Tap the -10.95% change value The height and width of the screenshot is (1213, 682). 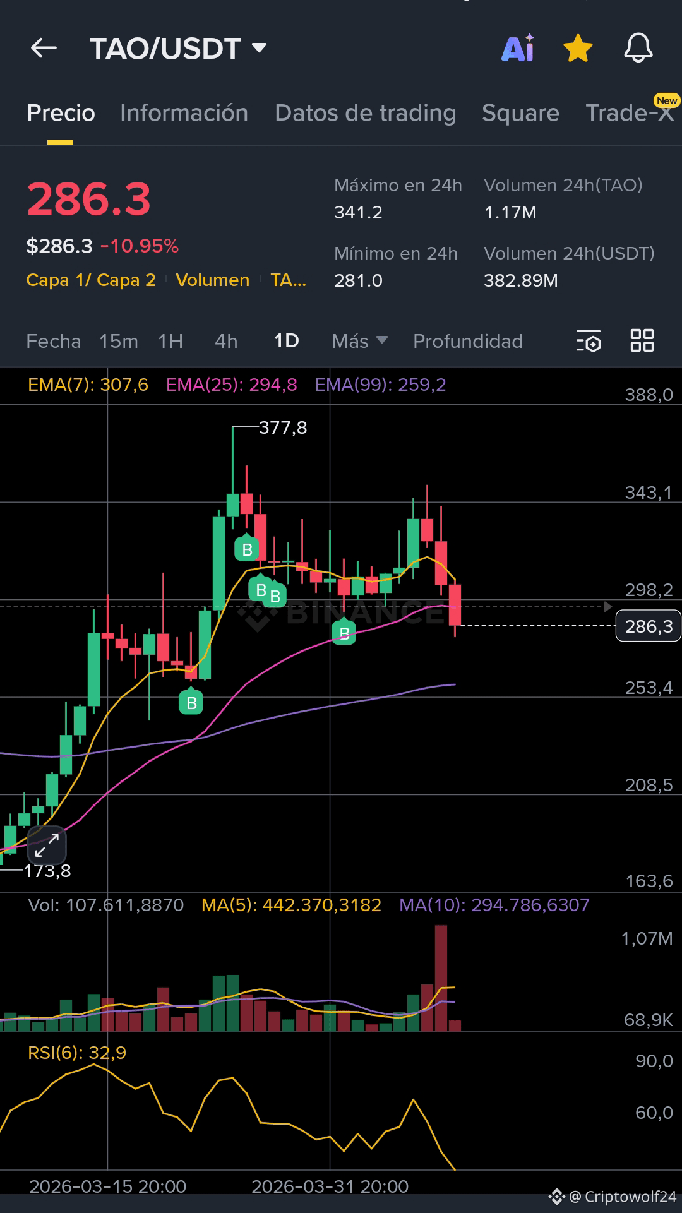[140, 246]
